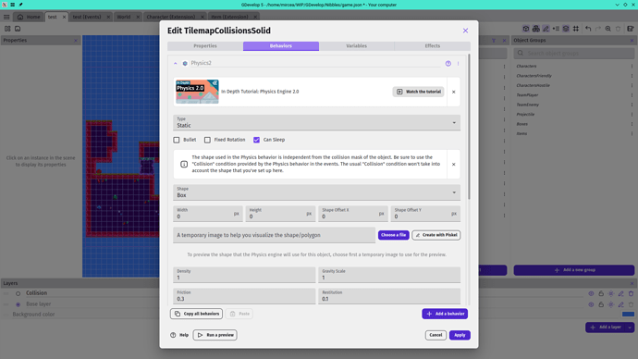Image resolution: width=638 pixels, height=359 pixels.
Task: Open the hamburger main menu
Action: pyautogui.click(x=6, y=17)
